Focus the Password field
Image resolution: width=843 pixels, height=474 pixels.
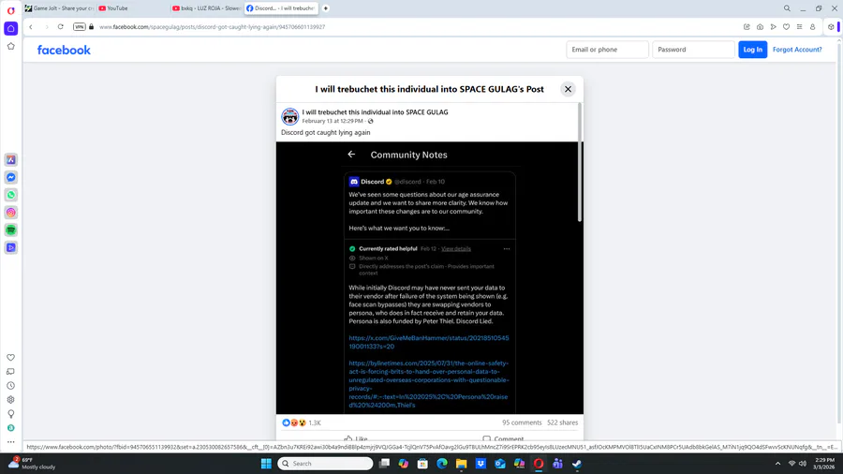pos(693,50)
